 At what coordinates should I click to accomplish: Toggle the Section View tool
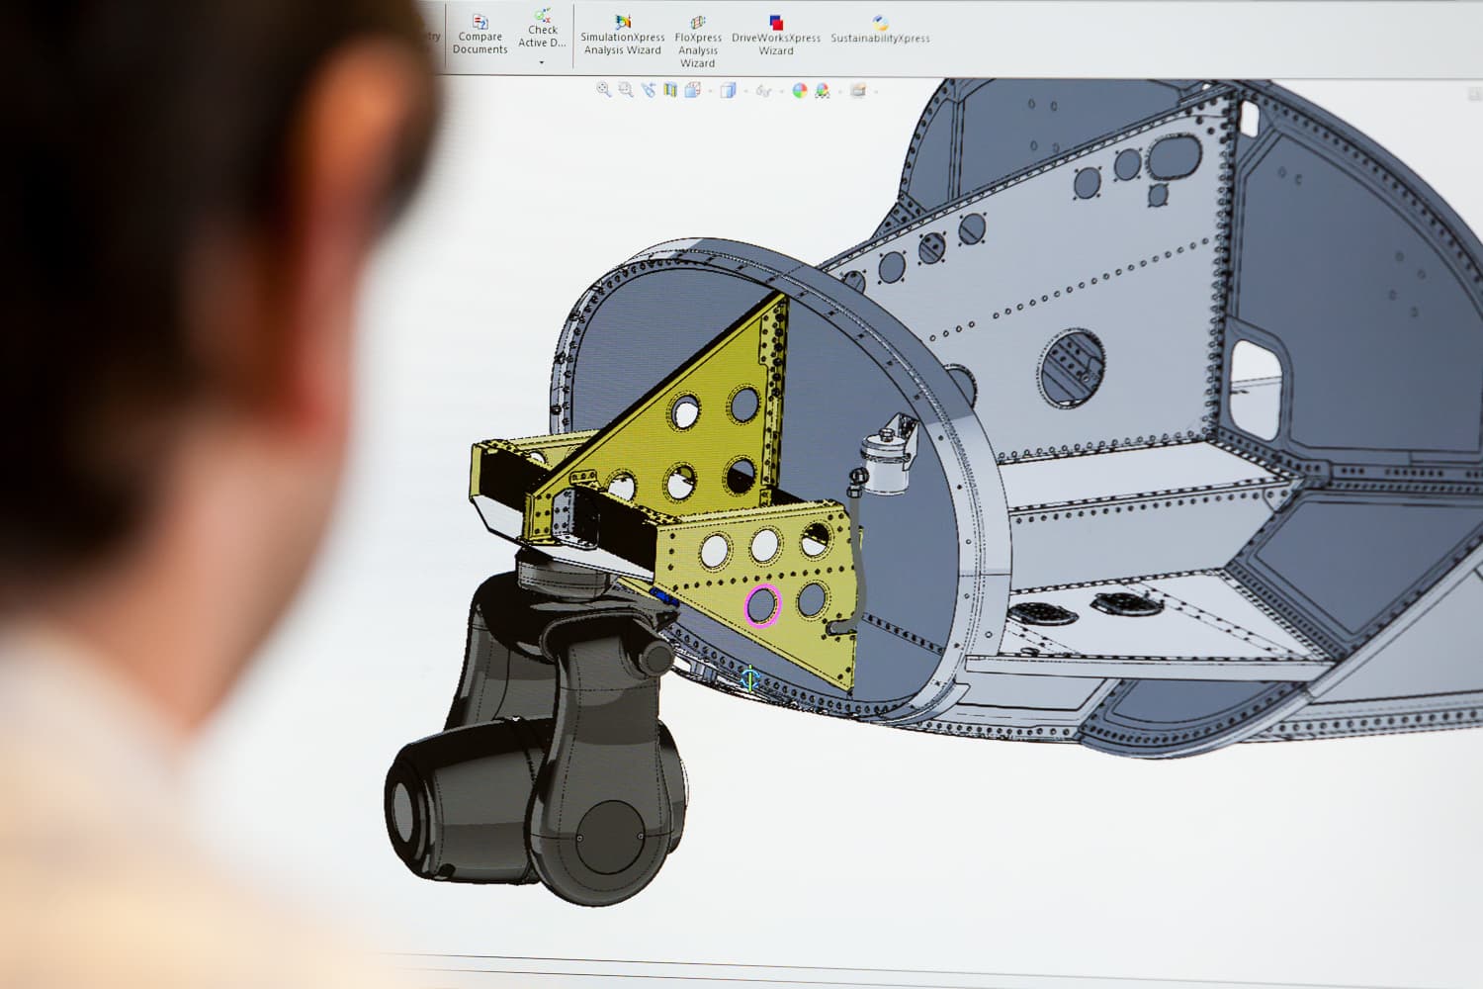670,90
